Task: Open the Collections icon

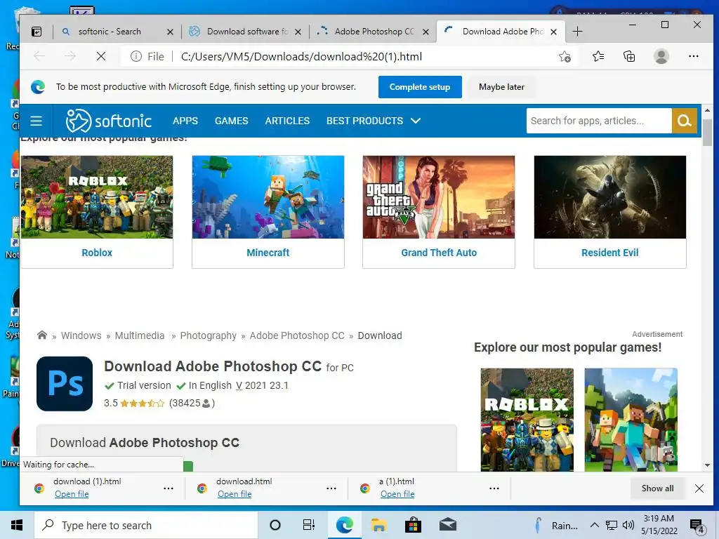Action: point(629,56)
